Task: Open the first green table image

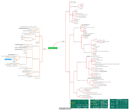Action: coord(80,104)
